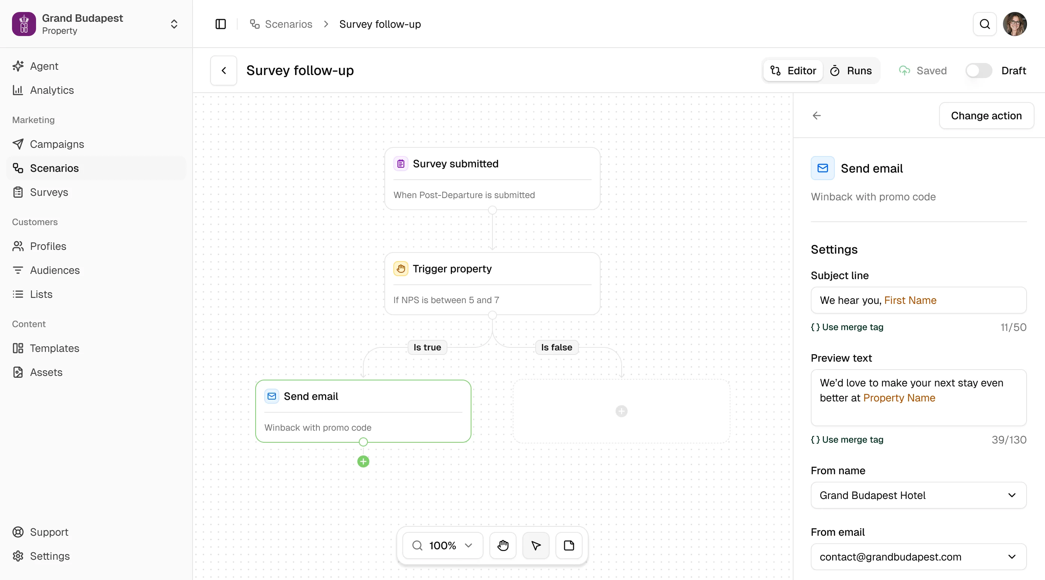Image resolution: width=1045 pixels, height=580 pixels.
Task: Toggle the sidebar panel icon
Action: coord(221,24)
